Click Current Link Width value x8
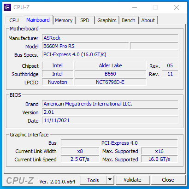This screenshot has height=189, width=189. [x=80, y=151]
